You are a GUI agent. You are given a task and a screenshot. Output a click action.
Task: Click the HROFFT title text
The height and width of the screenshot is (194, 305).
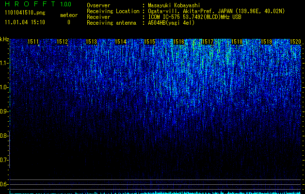pyautogui.click(x=31, y=4)
